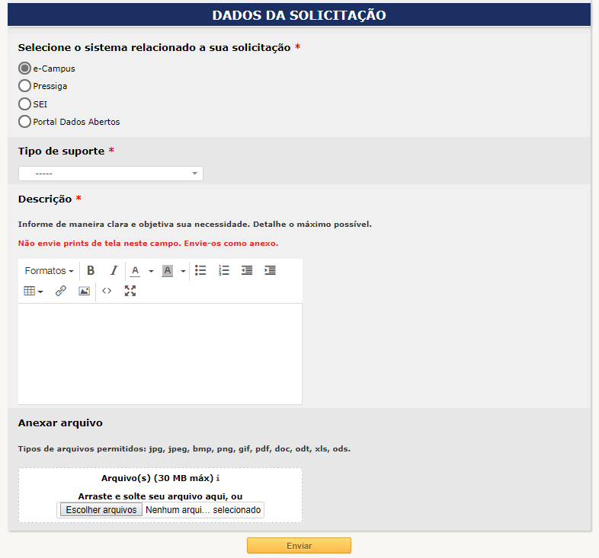Viewport: 599px width, 558px height.
Task: Open the Tipo de suporte dropdown
Action: [111, 174]
